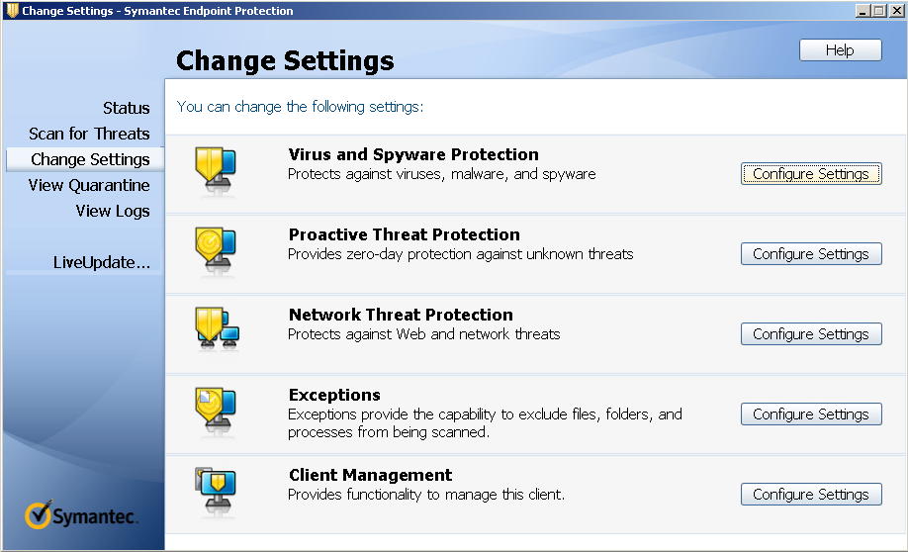
Task: Click the Symantec checkmark logo
Action: pos(39,515)
